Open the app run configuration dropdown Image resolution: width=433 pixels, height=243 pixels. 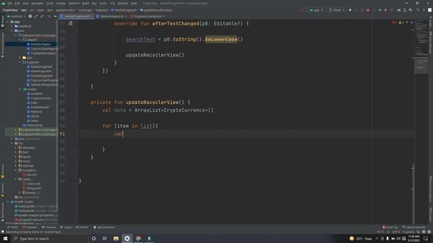click(317, 10)
